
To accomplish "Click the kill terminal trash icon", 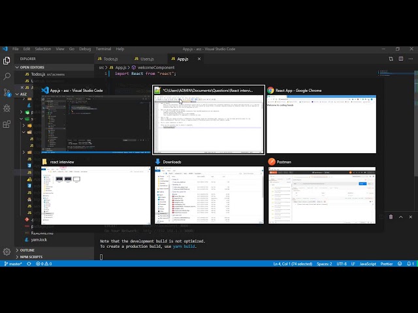I will [x=391, y=217].
